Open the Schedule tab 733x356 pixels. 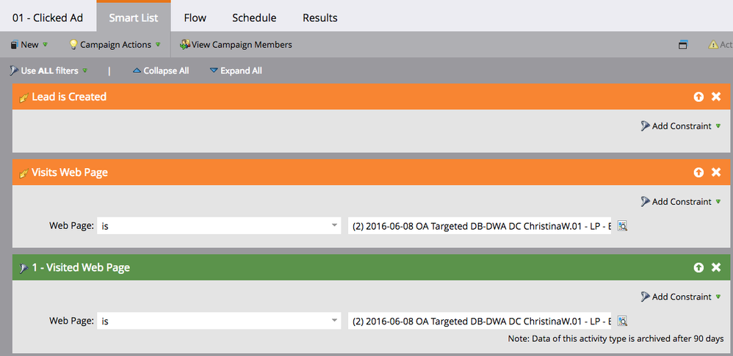254,18
